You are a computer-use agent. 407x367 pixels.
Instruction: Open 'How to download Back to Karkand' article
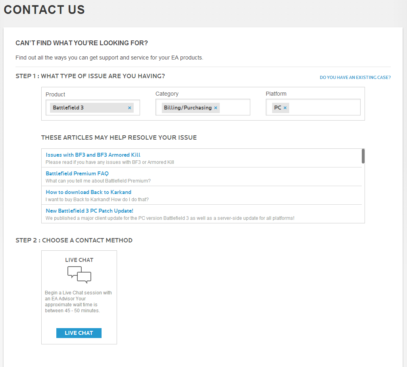88,192
